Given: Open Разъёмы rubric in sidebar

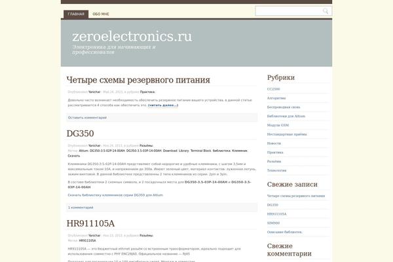Looking at the screenshot, I should (274, 161).
